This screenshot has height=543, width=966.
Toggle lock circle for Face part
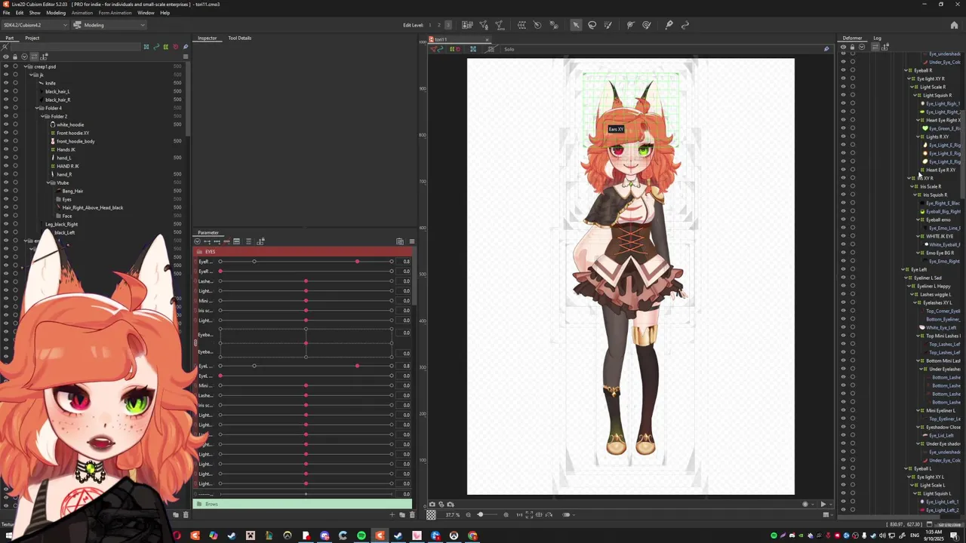point(15,216)
